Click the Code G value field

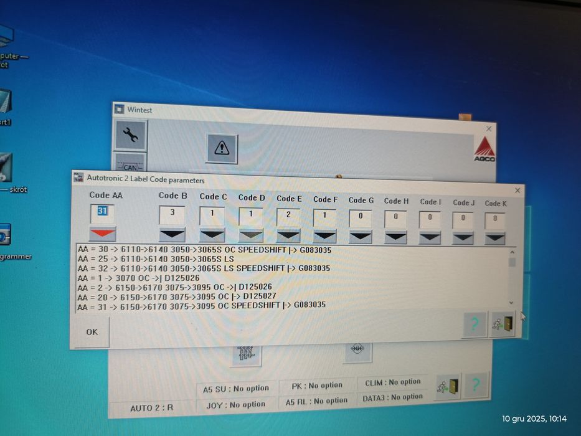click(x=361, y=219)
